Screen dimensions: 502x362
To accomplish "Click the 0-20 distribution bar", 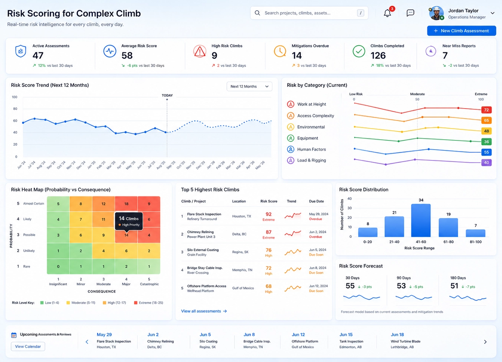I will pyautogui.click(x=368, y=232).
